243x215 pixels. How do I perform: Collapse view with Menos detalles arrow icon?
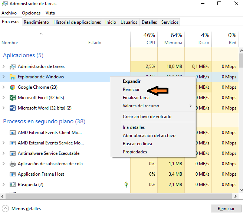6,209
